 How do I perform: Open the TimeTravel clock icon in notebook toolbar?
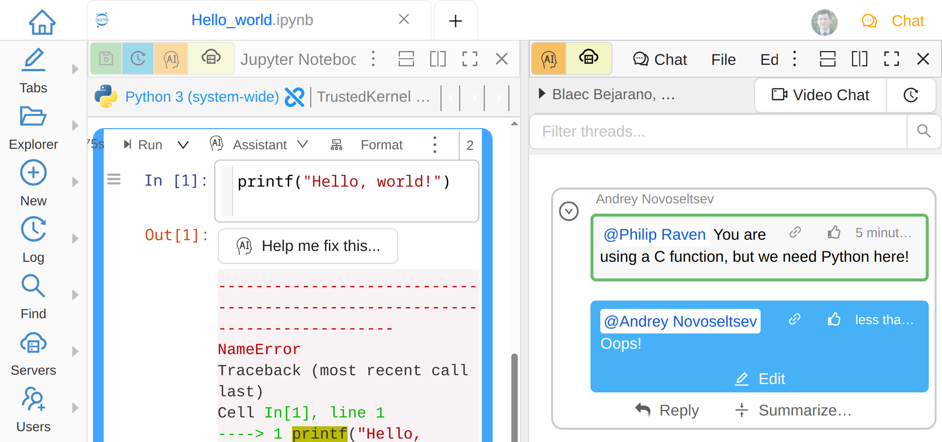pyautogui.click(x=138, y=59)
